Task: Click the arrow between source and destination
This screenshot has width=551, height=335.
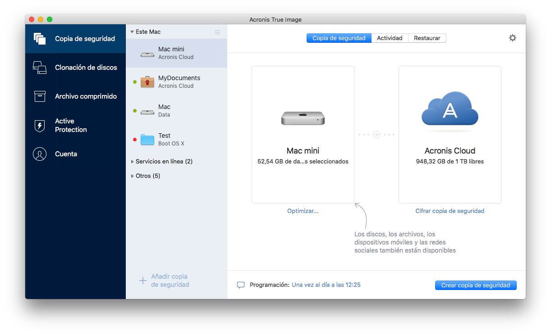Action: pyautogui.click(x=376, y=134)
